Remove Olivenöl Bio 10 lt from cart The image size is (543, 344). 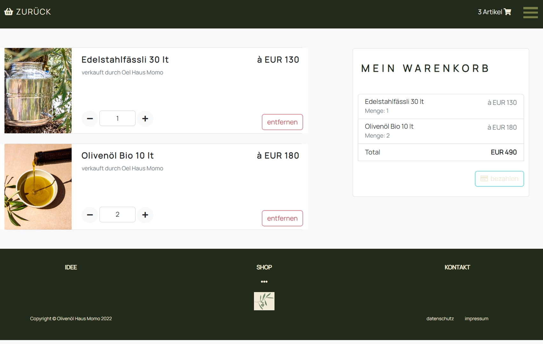(282, 218)
